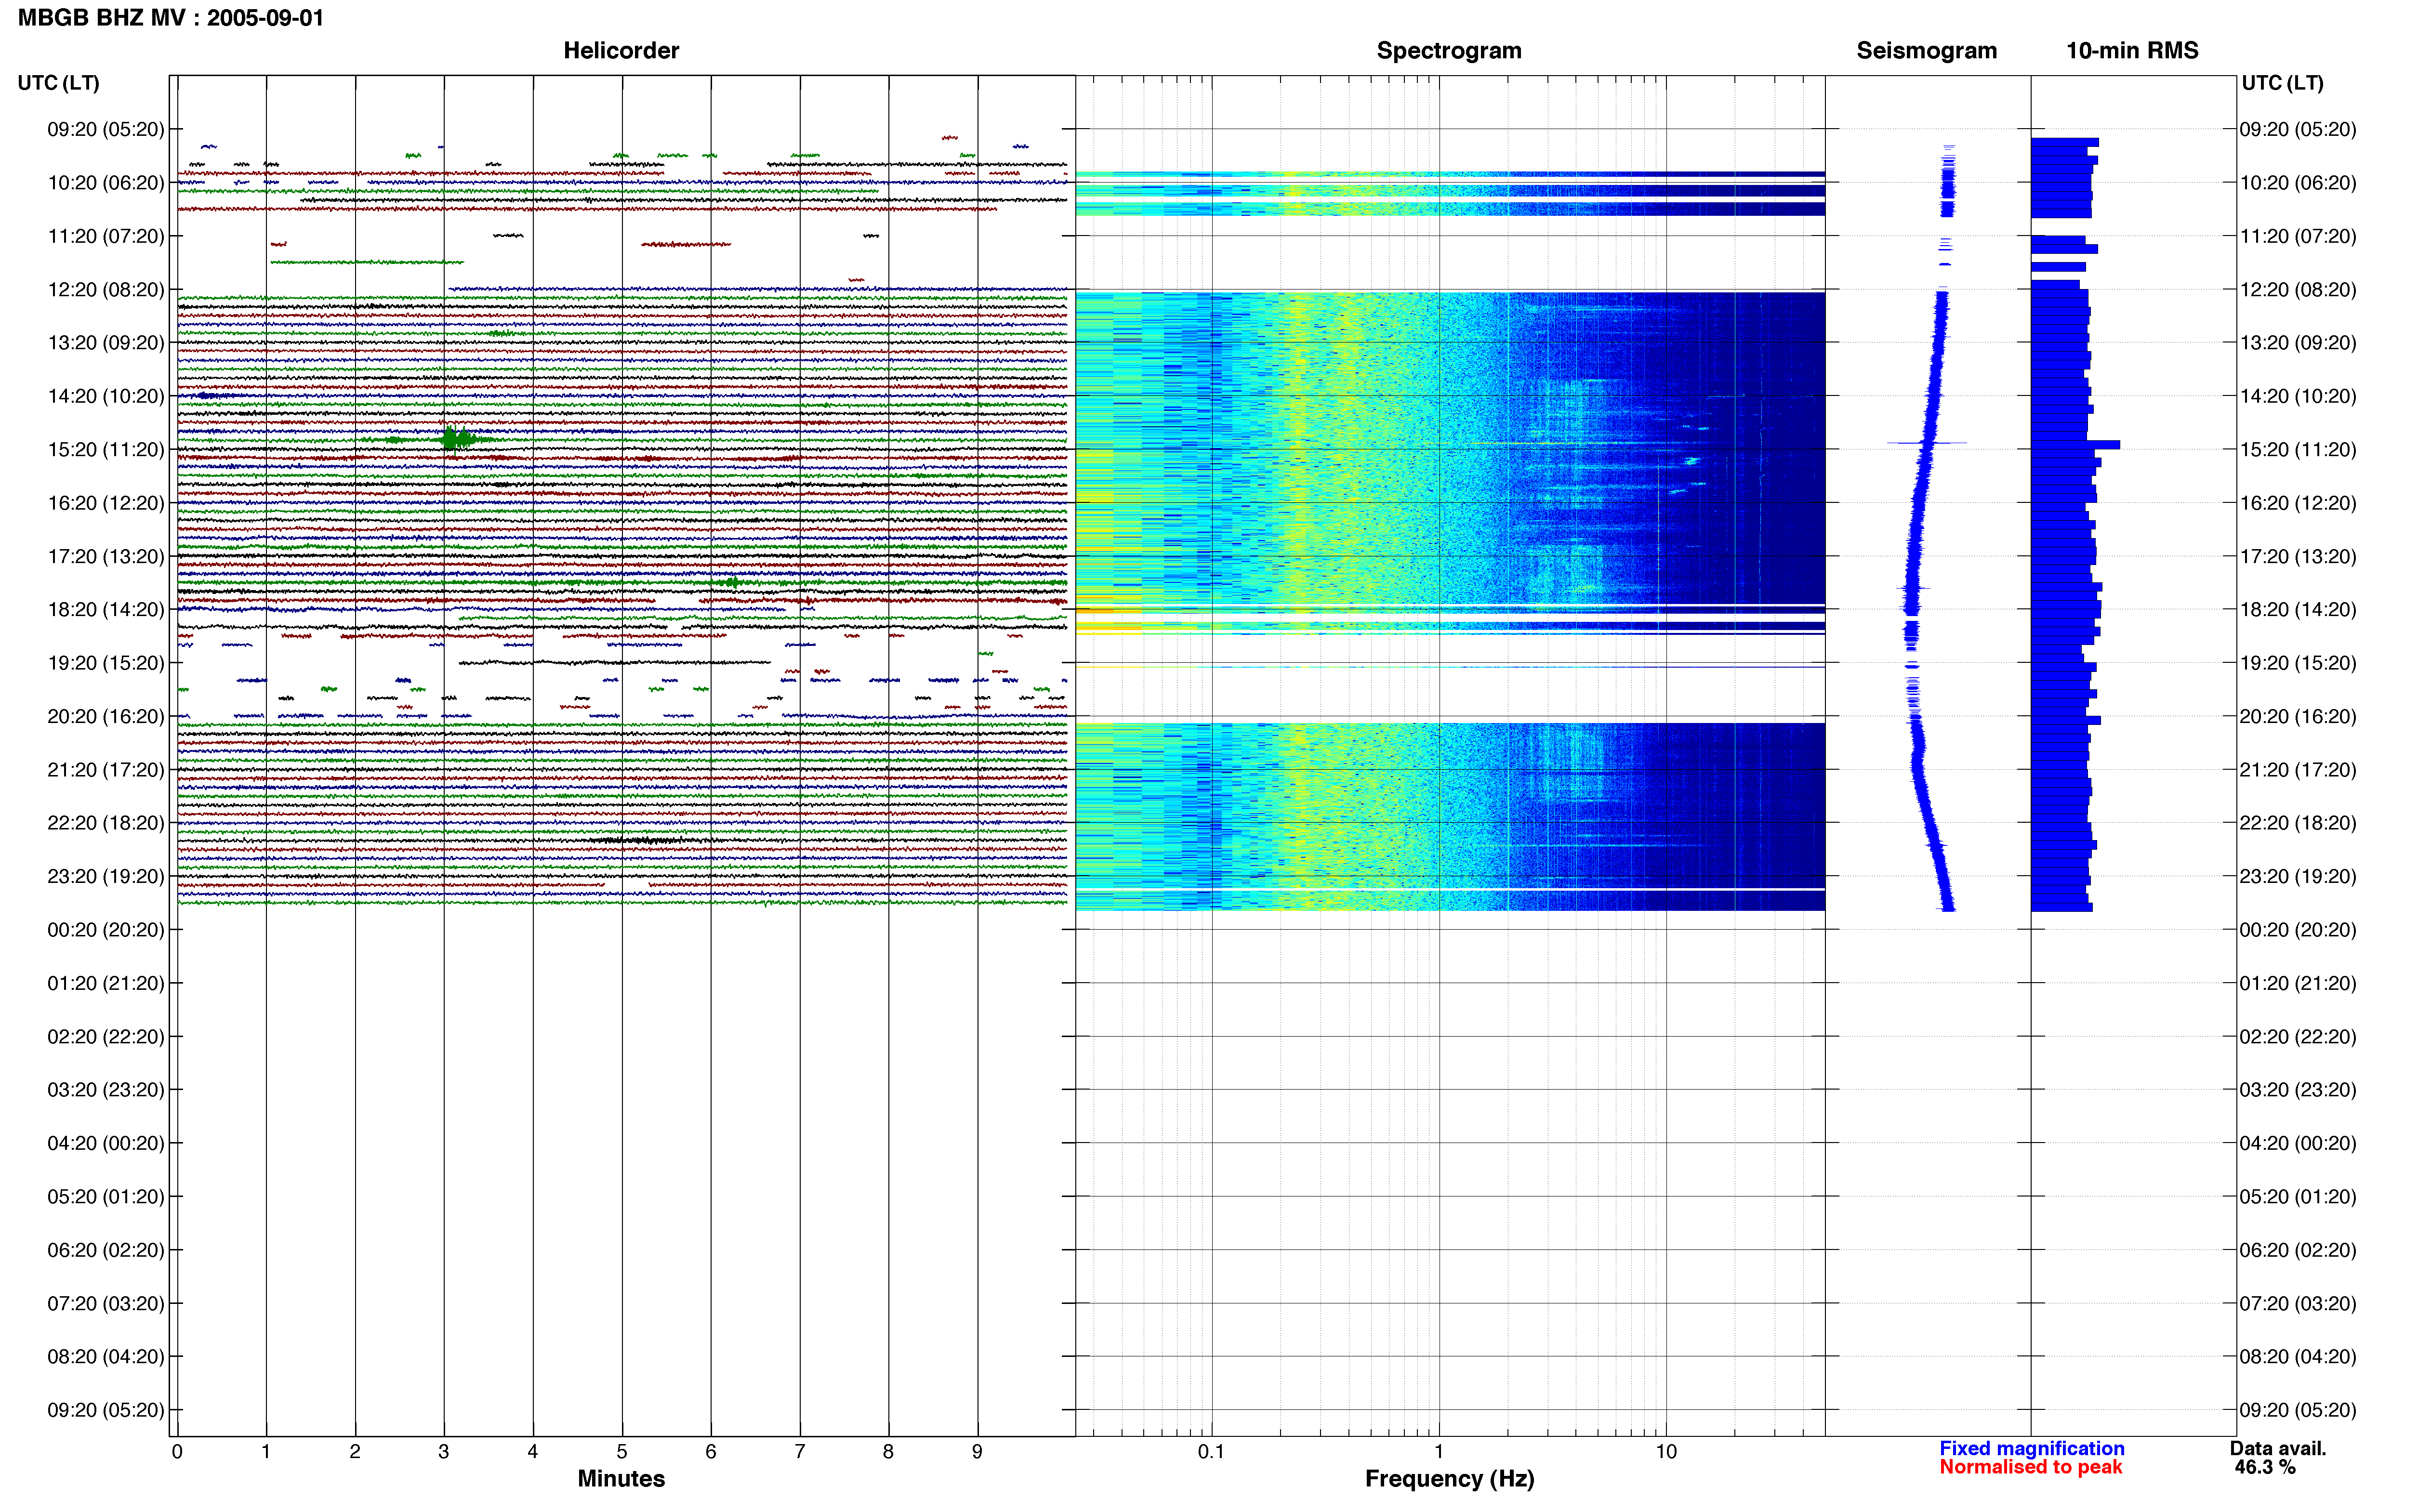Select left time label 11:20 (07:20)
Screen dimensions: 2418x1512
pos(106,236)
